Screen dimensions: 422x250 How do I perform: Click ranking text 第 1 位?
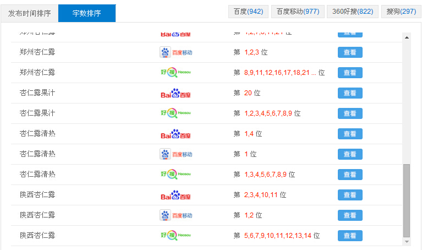[x=245, y=154]
